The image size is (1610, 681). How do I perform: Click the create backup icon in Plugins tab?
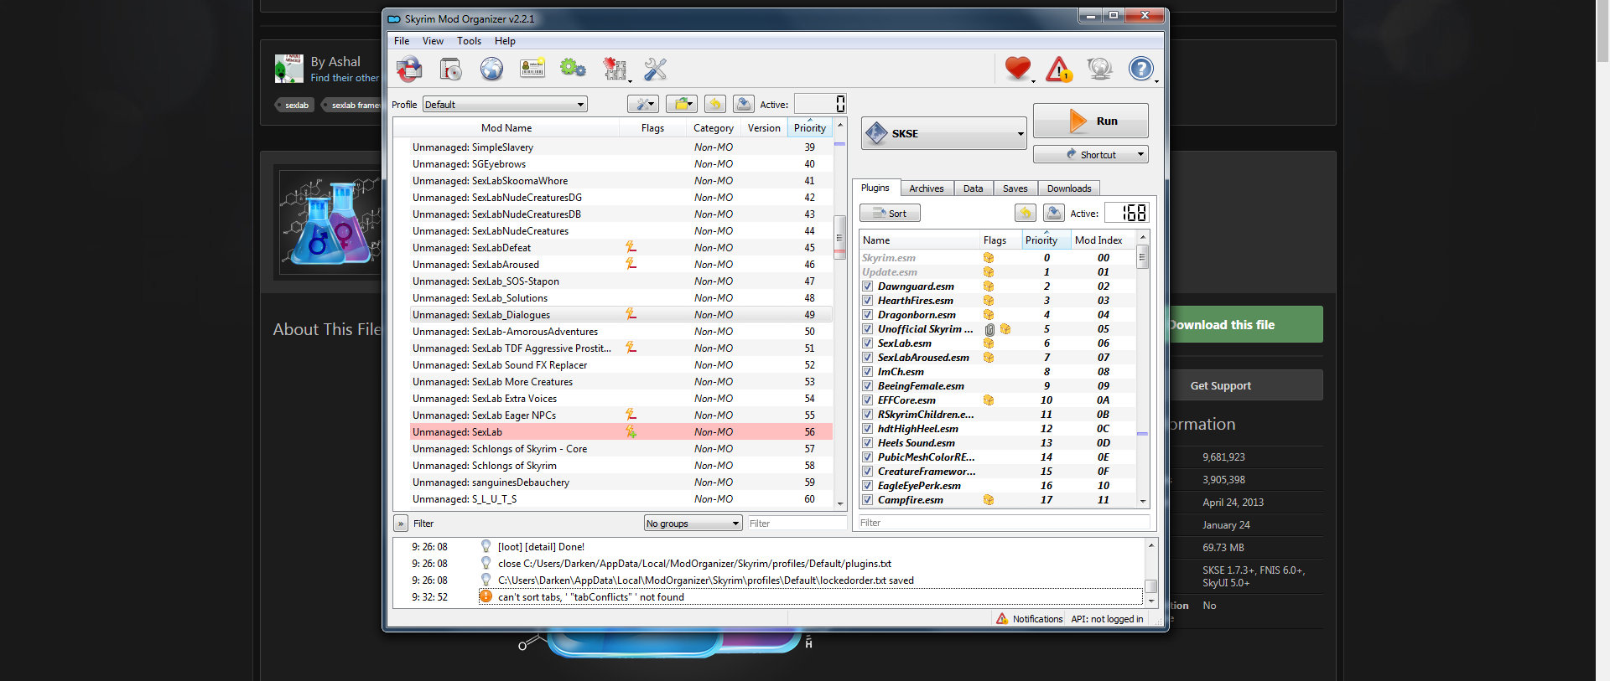[1054, 213]
